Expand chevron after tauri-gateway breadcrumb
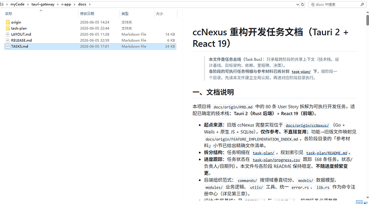The height and width of the screenshot is (204, 369). (x=58, y=4)
